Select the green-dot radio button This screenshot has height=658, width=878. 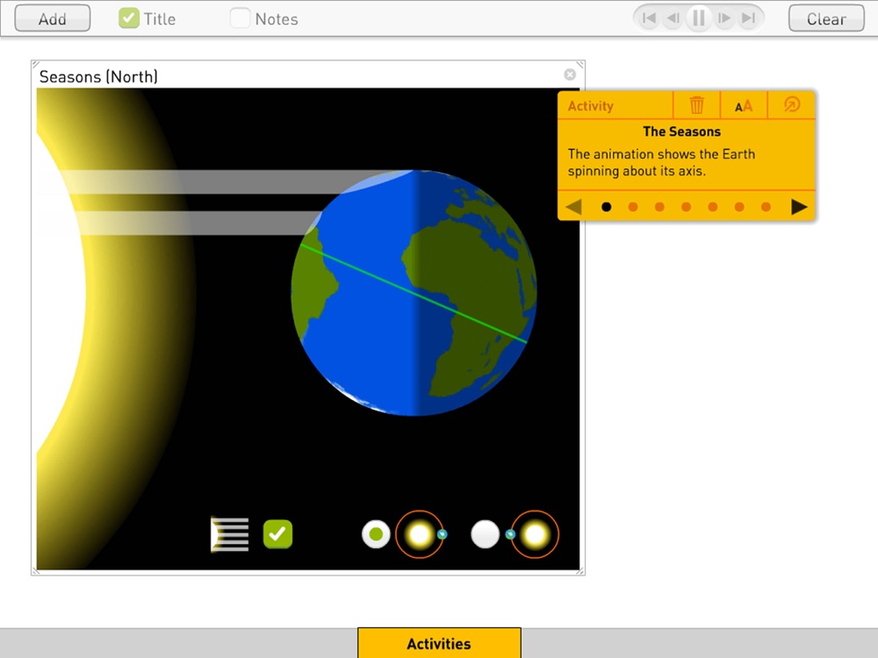(376, 534)
